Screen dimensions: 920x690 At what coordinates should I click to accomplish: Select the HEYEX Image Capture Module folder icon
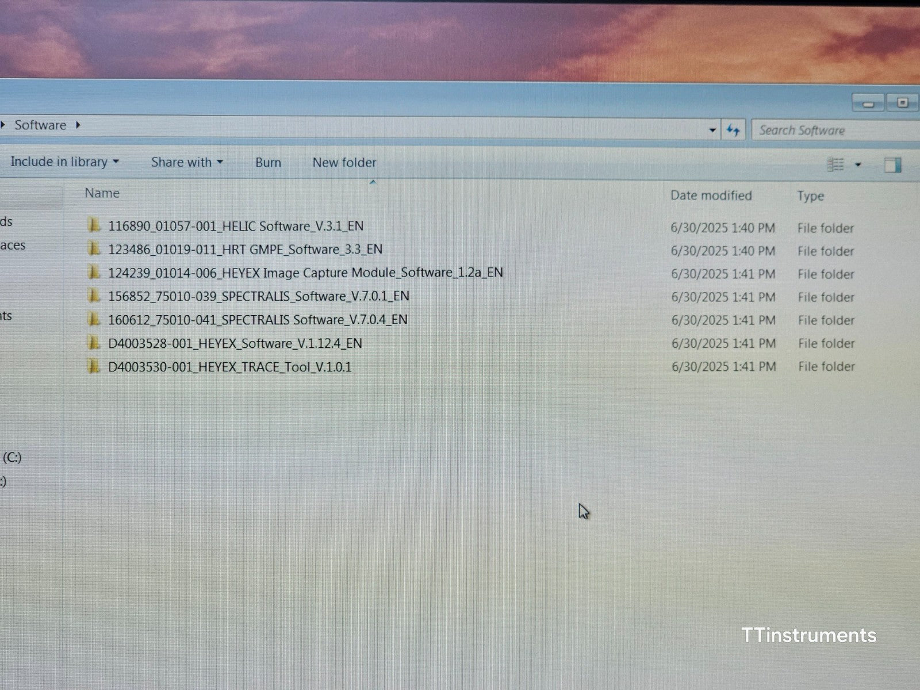pos(93,272)
